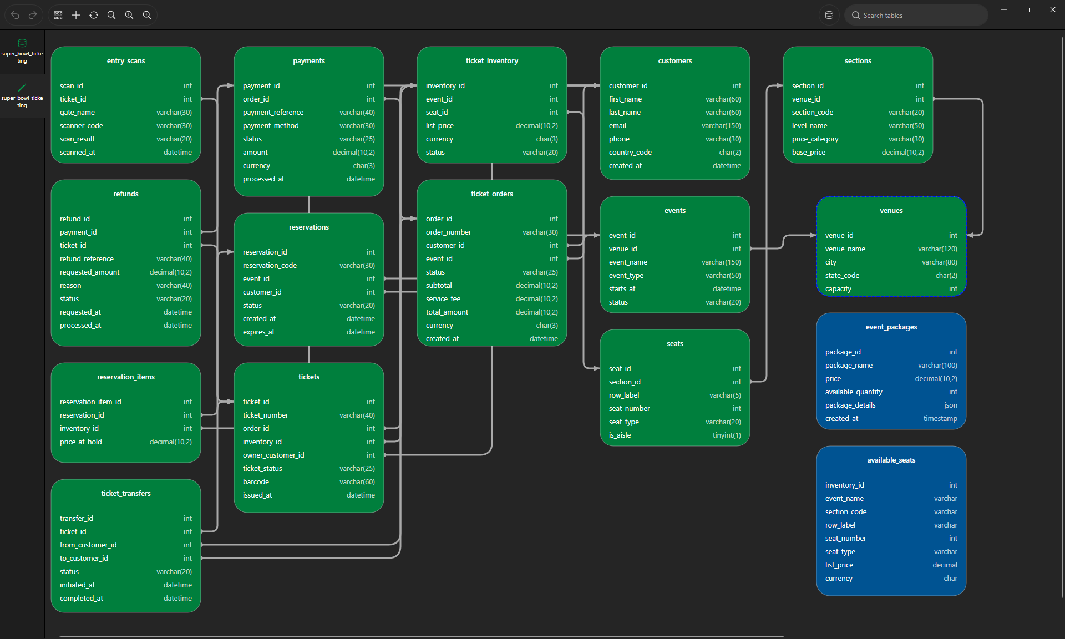The height and width of the screenshot is (639, 1065).
Task: Click the vertical scrollbar on the right
Action: pyautogui.click(x=1062, y=316)
